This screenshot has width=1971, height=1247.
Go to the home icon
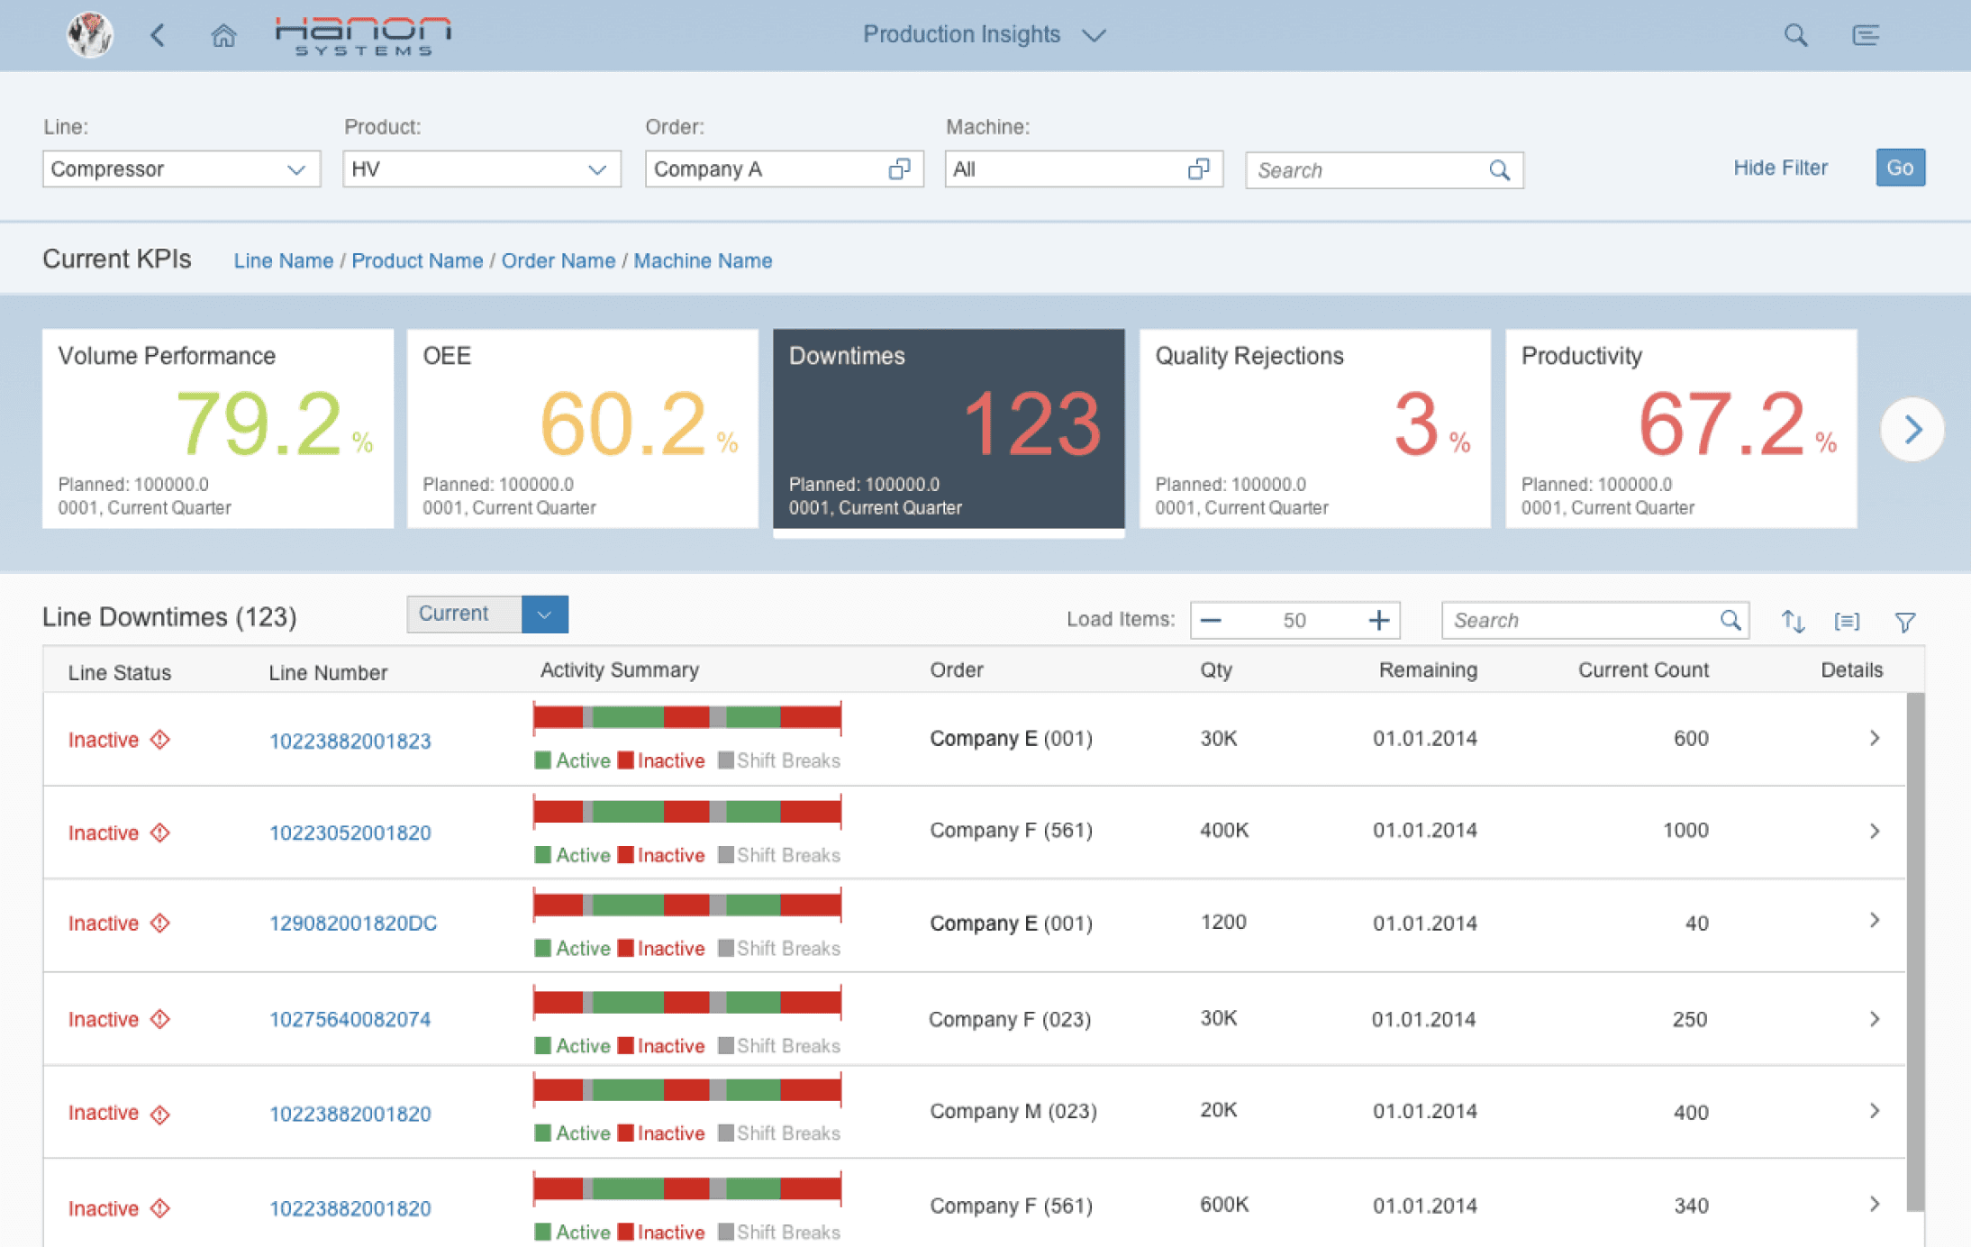point(223,35)
